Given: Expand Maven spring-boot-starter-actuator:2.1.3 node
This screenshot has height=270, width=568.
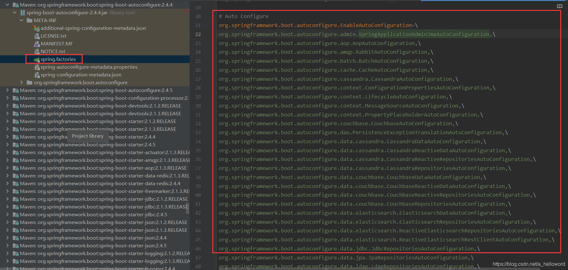Looking at the screenshot, I should (7, 153).
